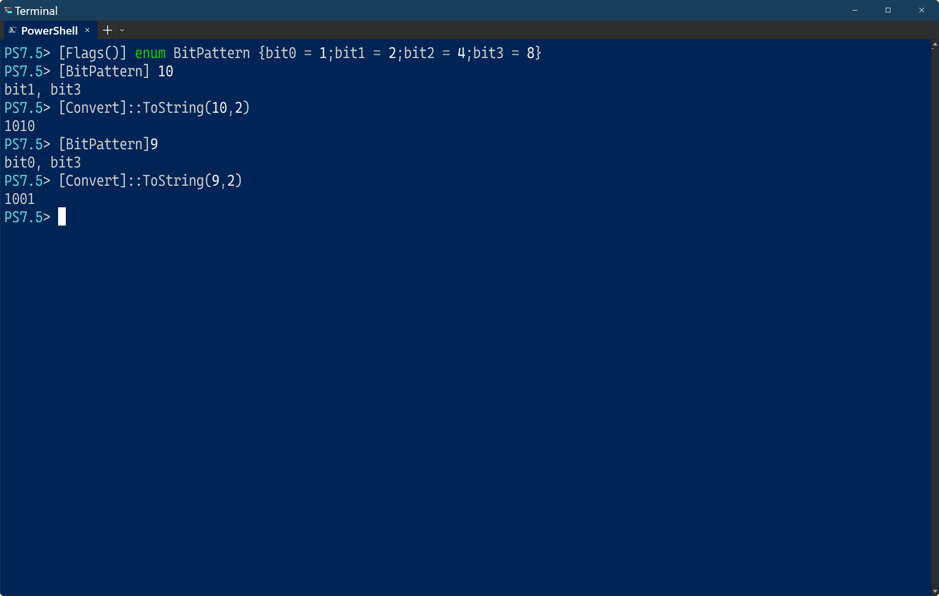Viewport: 939px width, 596px height.
Task: Click the binary output 1010
Action: coord(20,126)
